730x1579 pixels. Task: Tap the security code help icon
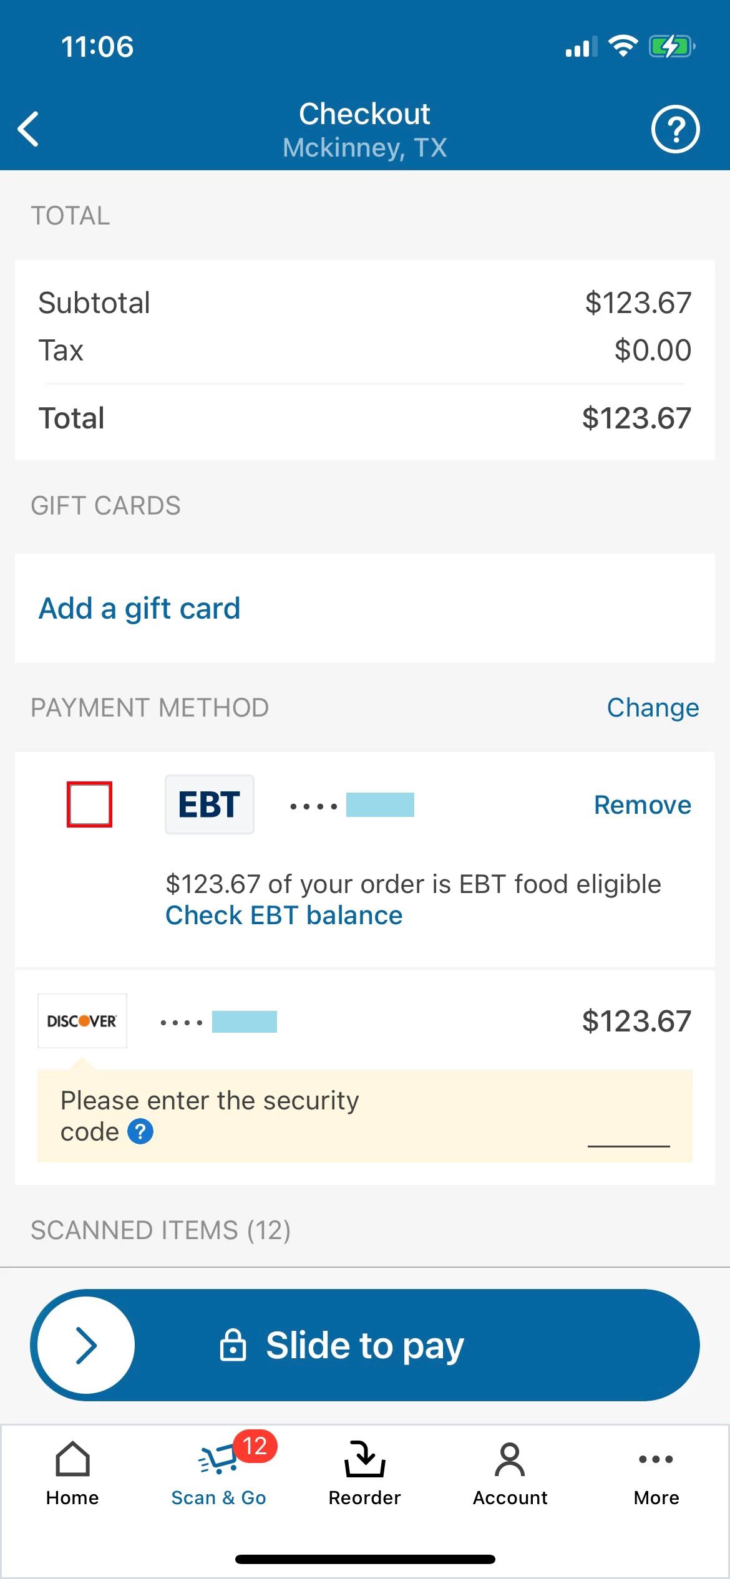(x=140, y=1131)
